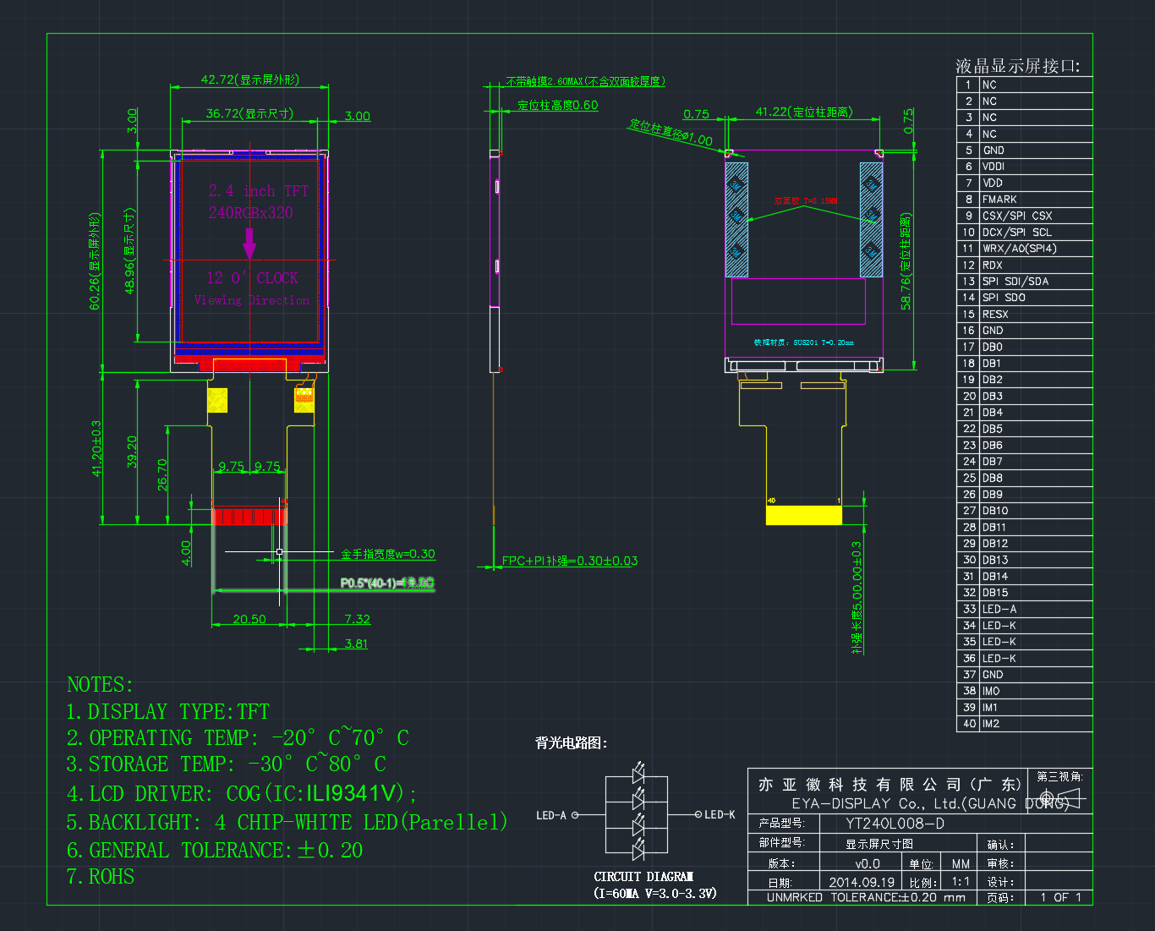Select the "58.76(定位柱距离)" vertical dimension
1155x931 pixels.
pos(906,261)
